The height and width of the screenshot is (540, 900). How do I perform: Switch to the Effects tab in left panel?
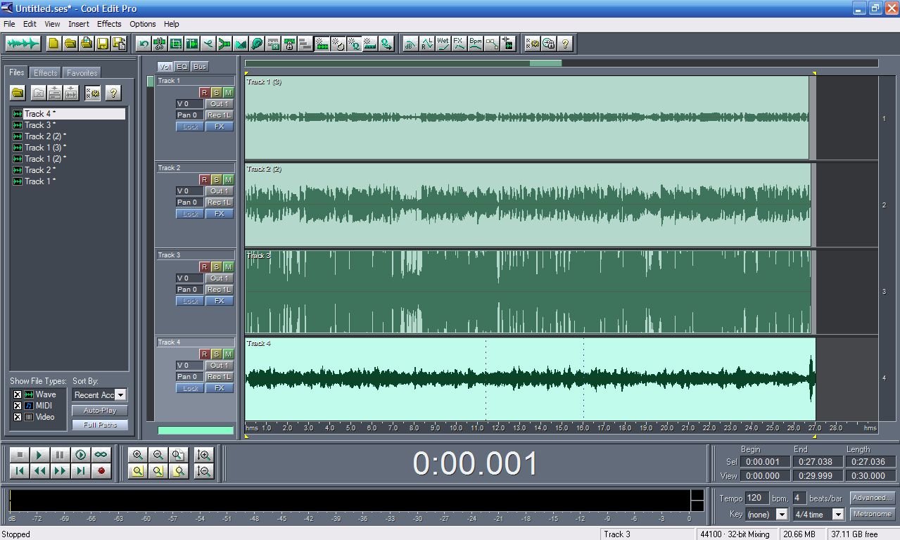[x=46, y=72]
